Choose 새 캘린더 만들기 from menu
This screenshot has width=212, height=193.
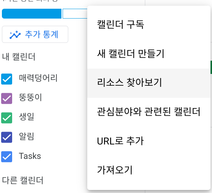pyautogui.click(x=149, y=54)
